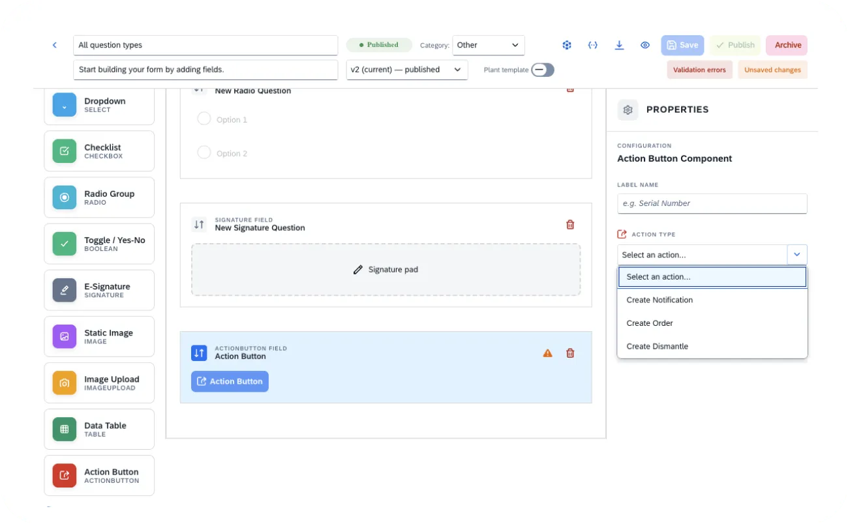The height and width of the screenshot is (524, 848).
Task: Select the Image Upload camera icon
Action: [65, 383]
